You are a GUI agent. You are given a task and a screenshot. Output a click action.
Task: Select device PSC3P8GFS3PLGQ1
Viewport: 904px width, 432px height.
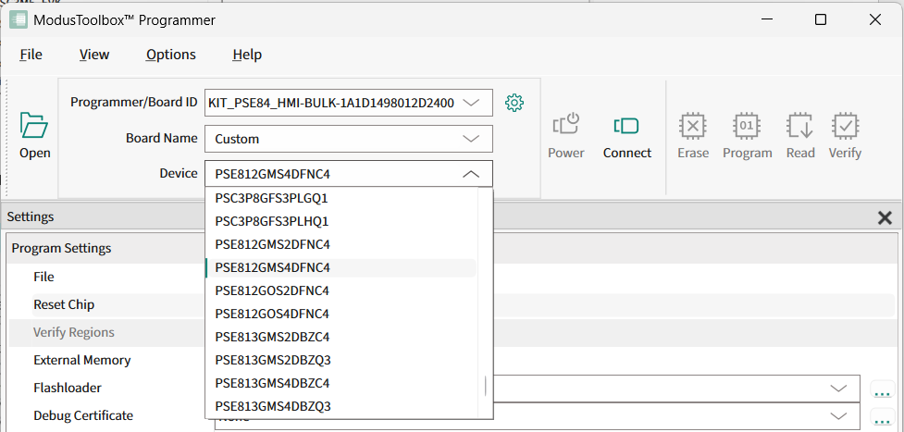[341, 198]
